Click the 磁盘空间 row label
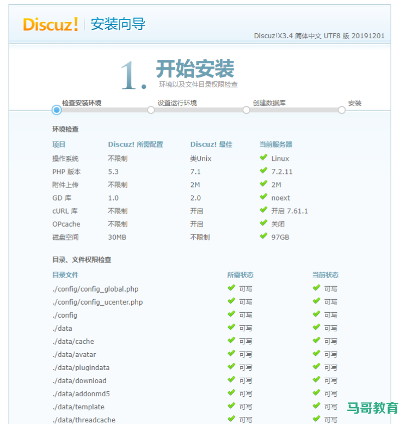This screenshot has width=412, height=424. [65, 238]
